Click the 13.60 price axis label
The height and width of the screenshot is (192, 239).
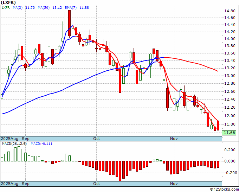pos(230,53)
